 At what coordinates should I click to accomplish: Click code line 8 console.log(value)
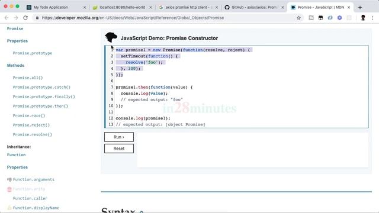144,93
